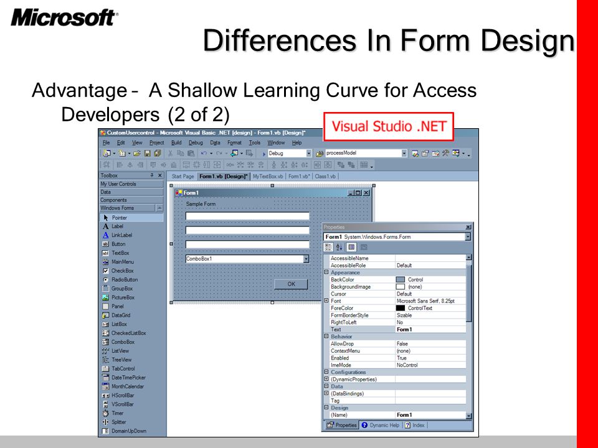Collapse the Behavior category

pyautogui.click(x=326, y=337)
